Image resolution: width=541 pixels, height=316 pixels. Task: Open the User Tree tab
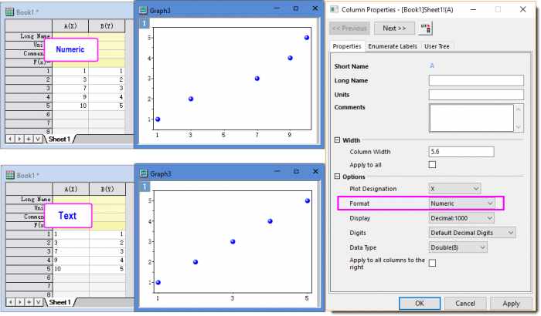pyautogui.click(x=438, y=47)
